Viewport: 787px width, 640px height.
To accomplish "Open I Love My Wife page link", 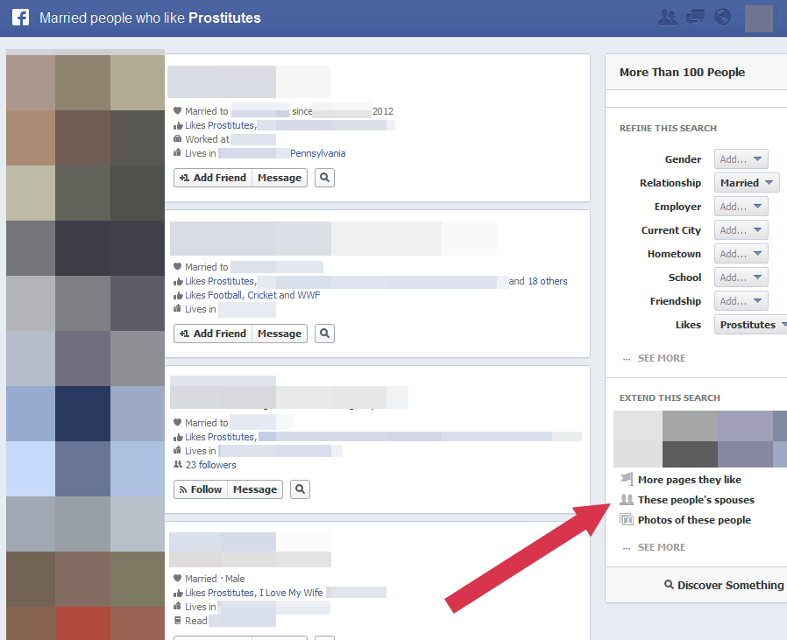I will click(291, 593).
